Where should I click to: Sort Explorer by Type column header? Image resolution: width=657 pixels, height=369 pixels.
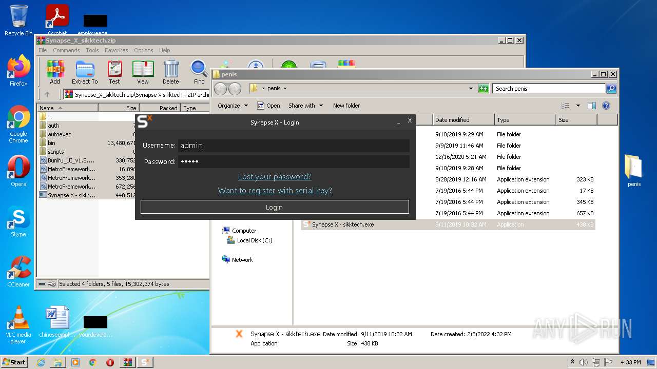pos(525,120)
